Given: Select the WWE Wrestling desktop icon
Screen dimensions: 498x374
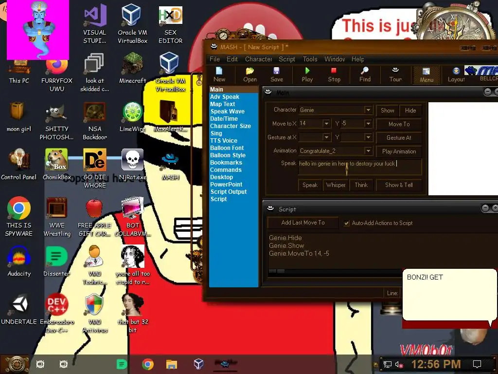Looking at the screenshot, I should click(x=56, y=217).
